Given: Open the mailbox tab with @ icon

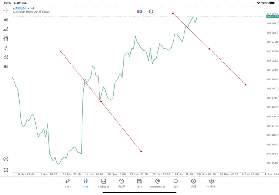Looking at the screenshot, I should tap(157, 183).
